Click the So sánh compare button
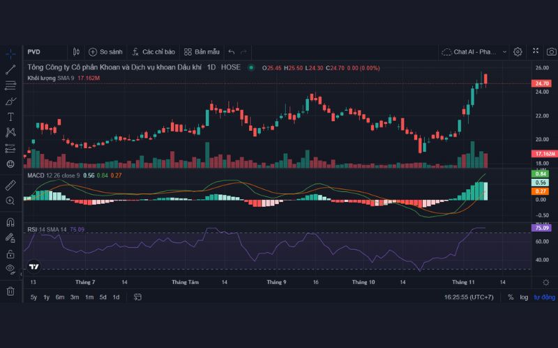The width and height of the screenshot is (558, 348). click(x=105, y=52)
